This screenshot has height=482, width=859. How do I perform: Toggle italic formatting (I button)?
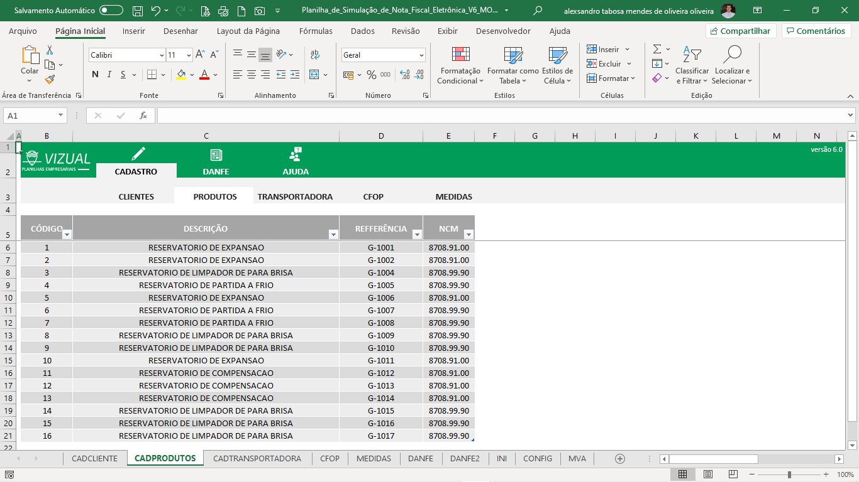[x=109, y=75]
